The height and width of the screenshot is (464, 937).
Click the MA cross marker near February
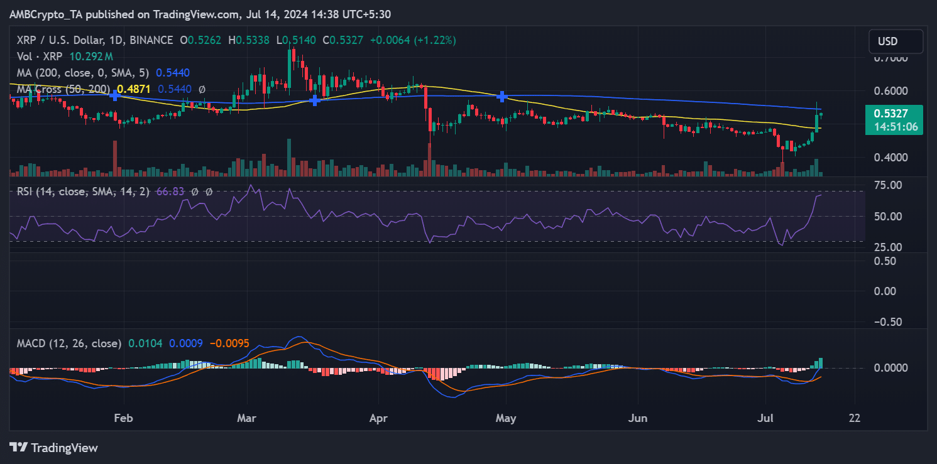pos(114,95)
